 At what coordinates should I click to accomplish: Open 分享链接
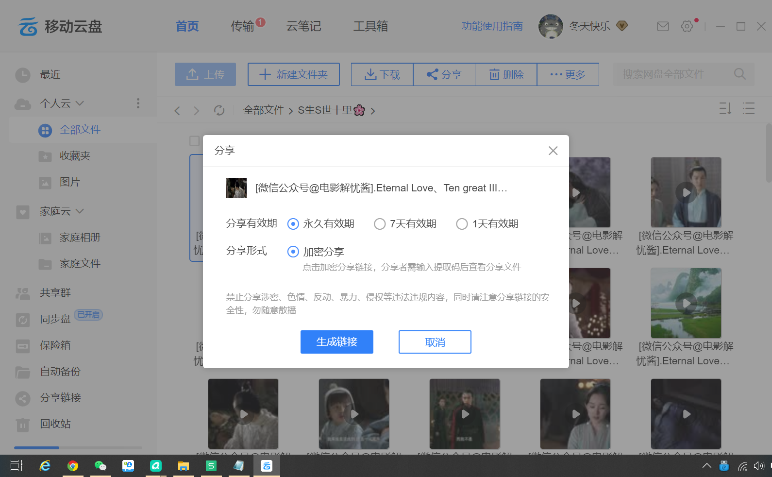(60, 398)
